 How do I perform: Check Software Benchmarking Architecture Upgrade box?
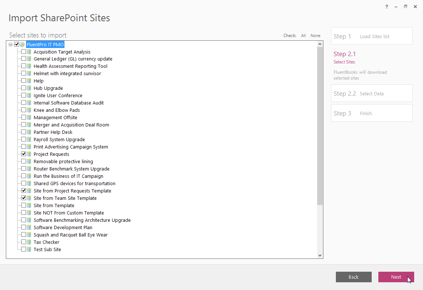[x=24, y=220]
